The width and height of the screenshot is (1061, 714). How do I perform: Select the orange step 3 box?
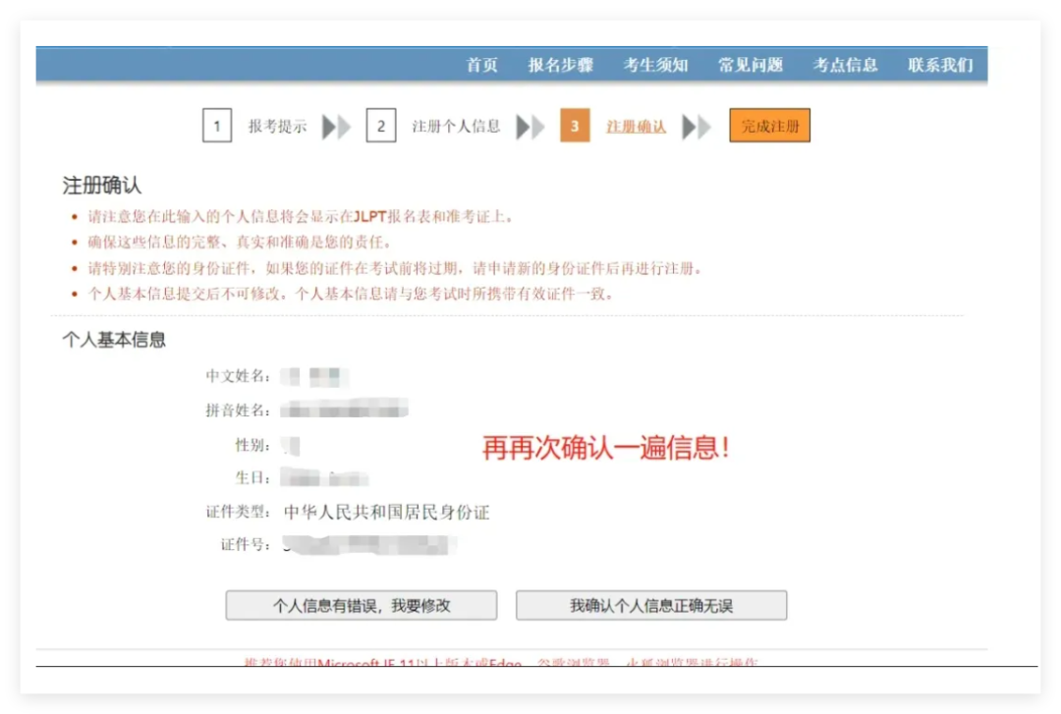575,127
